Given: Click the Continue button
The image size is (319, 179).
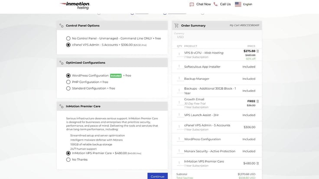Looking at the screenshot, I should coord(157,176).
